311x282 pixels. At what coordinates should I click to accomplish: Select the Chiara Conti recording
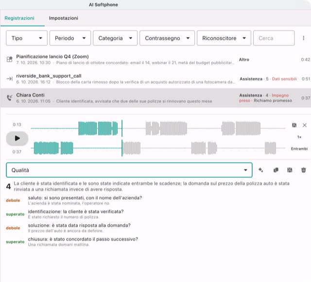155,98
